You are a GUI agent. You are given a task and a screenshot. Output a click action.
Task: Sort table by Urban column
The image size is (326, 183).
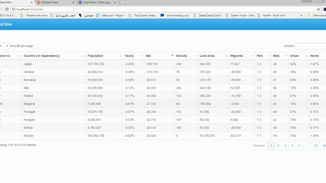(x=298, y=56)
